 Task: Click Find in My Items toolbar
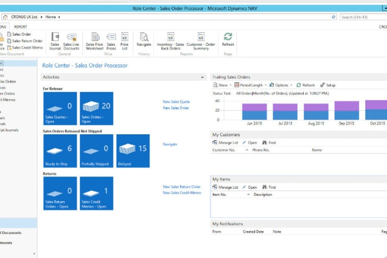269,188
